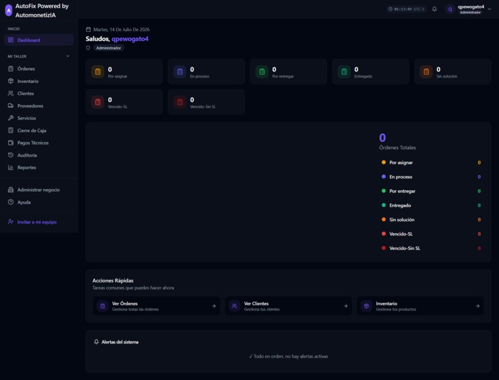Click the qpewogato4 name in greeting
The image size is (499, 380).
point(130,38)
